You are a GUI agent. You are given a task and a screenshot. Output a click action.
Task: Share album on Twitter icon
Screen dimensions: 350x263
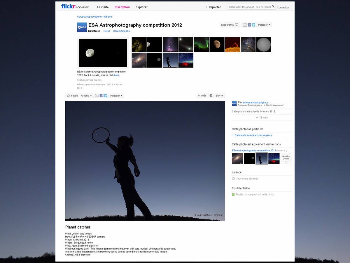coord(253,25)
